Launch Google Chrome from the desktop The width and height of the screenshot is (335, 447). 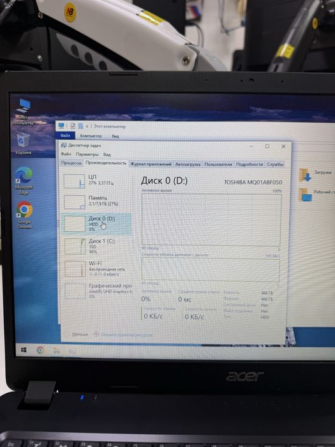point(24,215)
